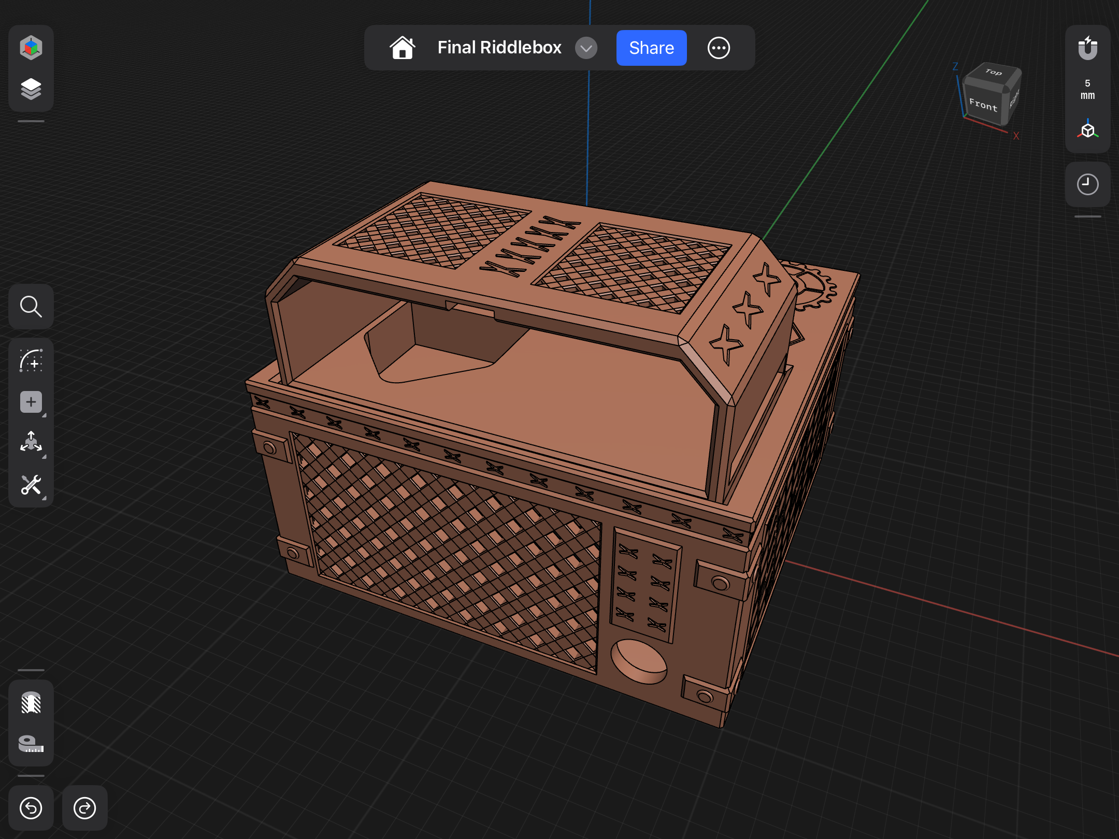Open the history clock panel
1119x839 pixels.
coord(1087,184)
